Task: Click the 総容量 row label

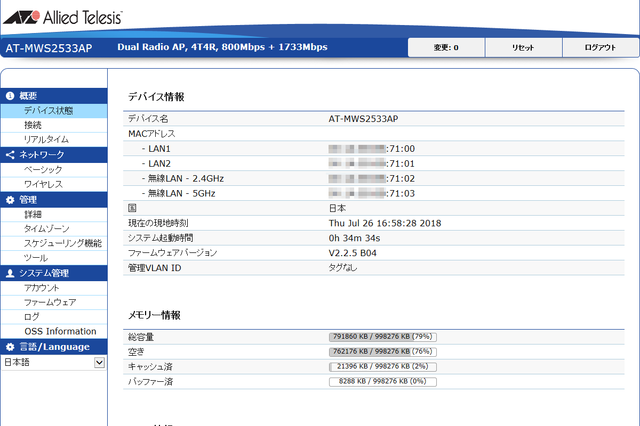Action: click(x=141, y=337)
